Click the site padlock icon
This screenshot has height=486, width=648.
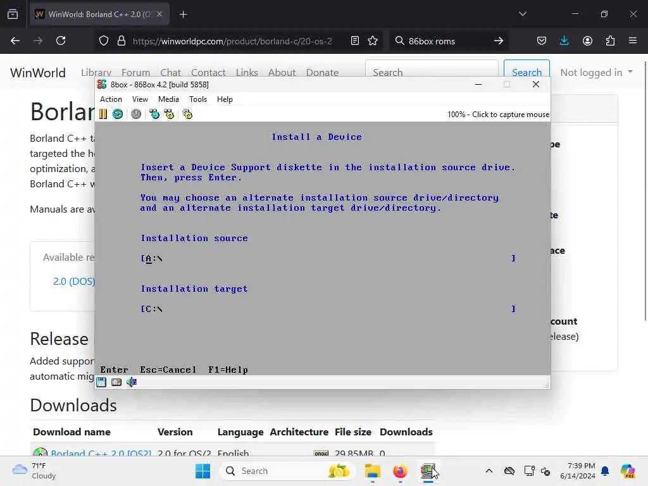pos(121,40)
